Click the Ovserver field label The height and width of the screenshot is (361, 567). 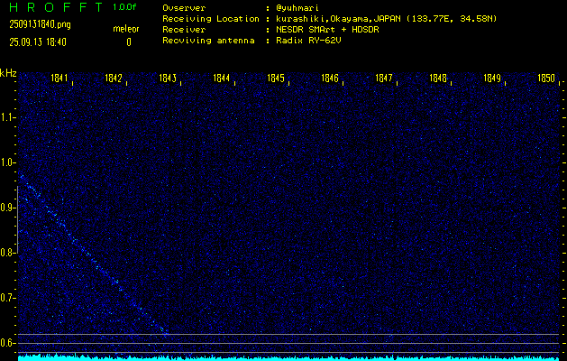click(184, 8)
